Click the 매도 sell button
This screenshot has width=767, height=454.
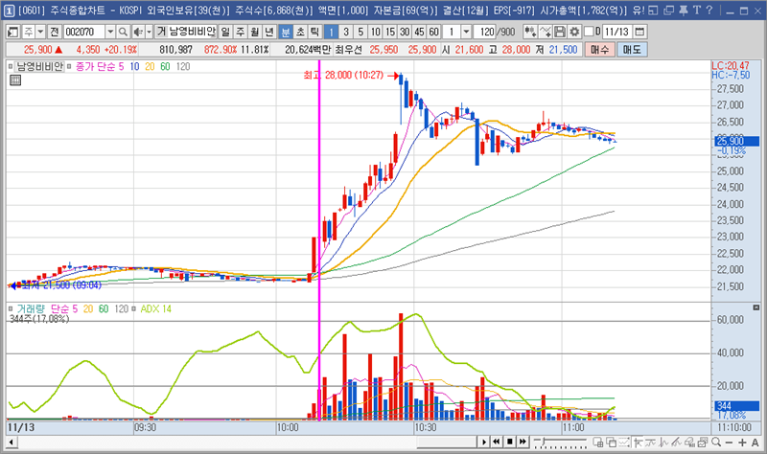pyautogui.click(x=632, y=48)
